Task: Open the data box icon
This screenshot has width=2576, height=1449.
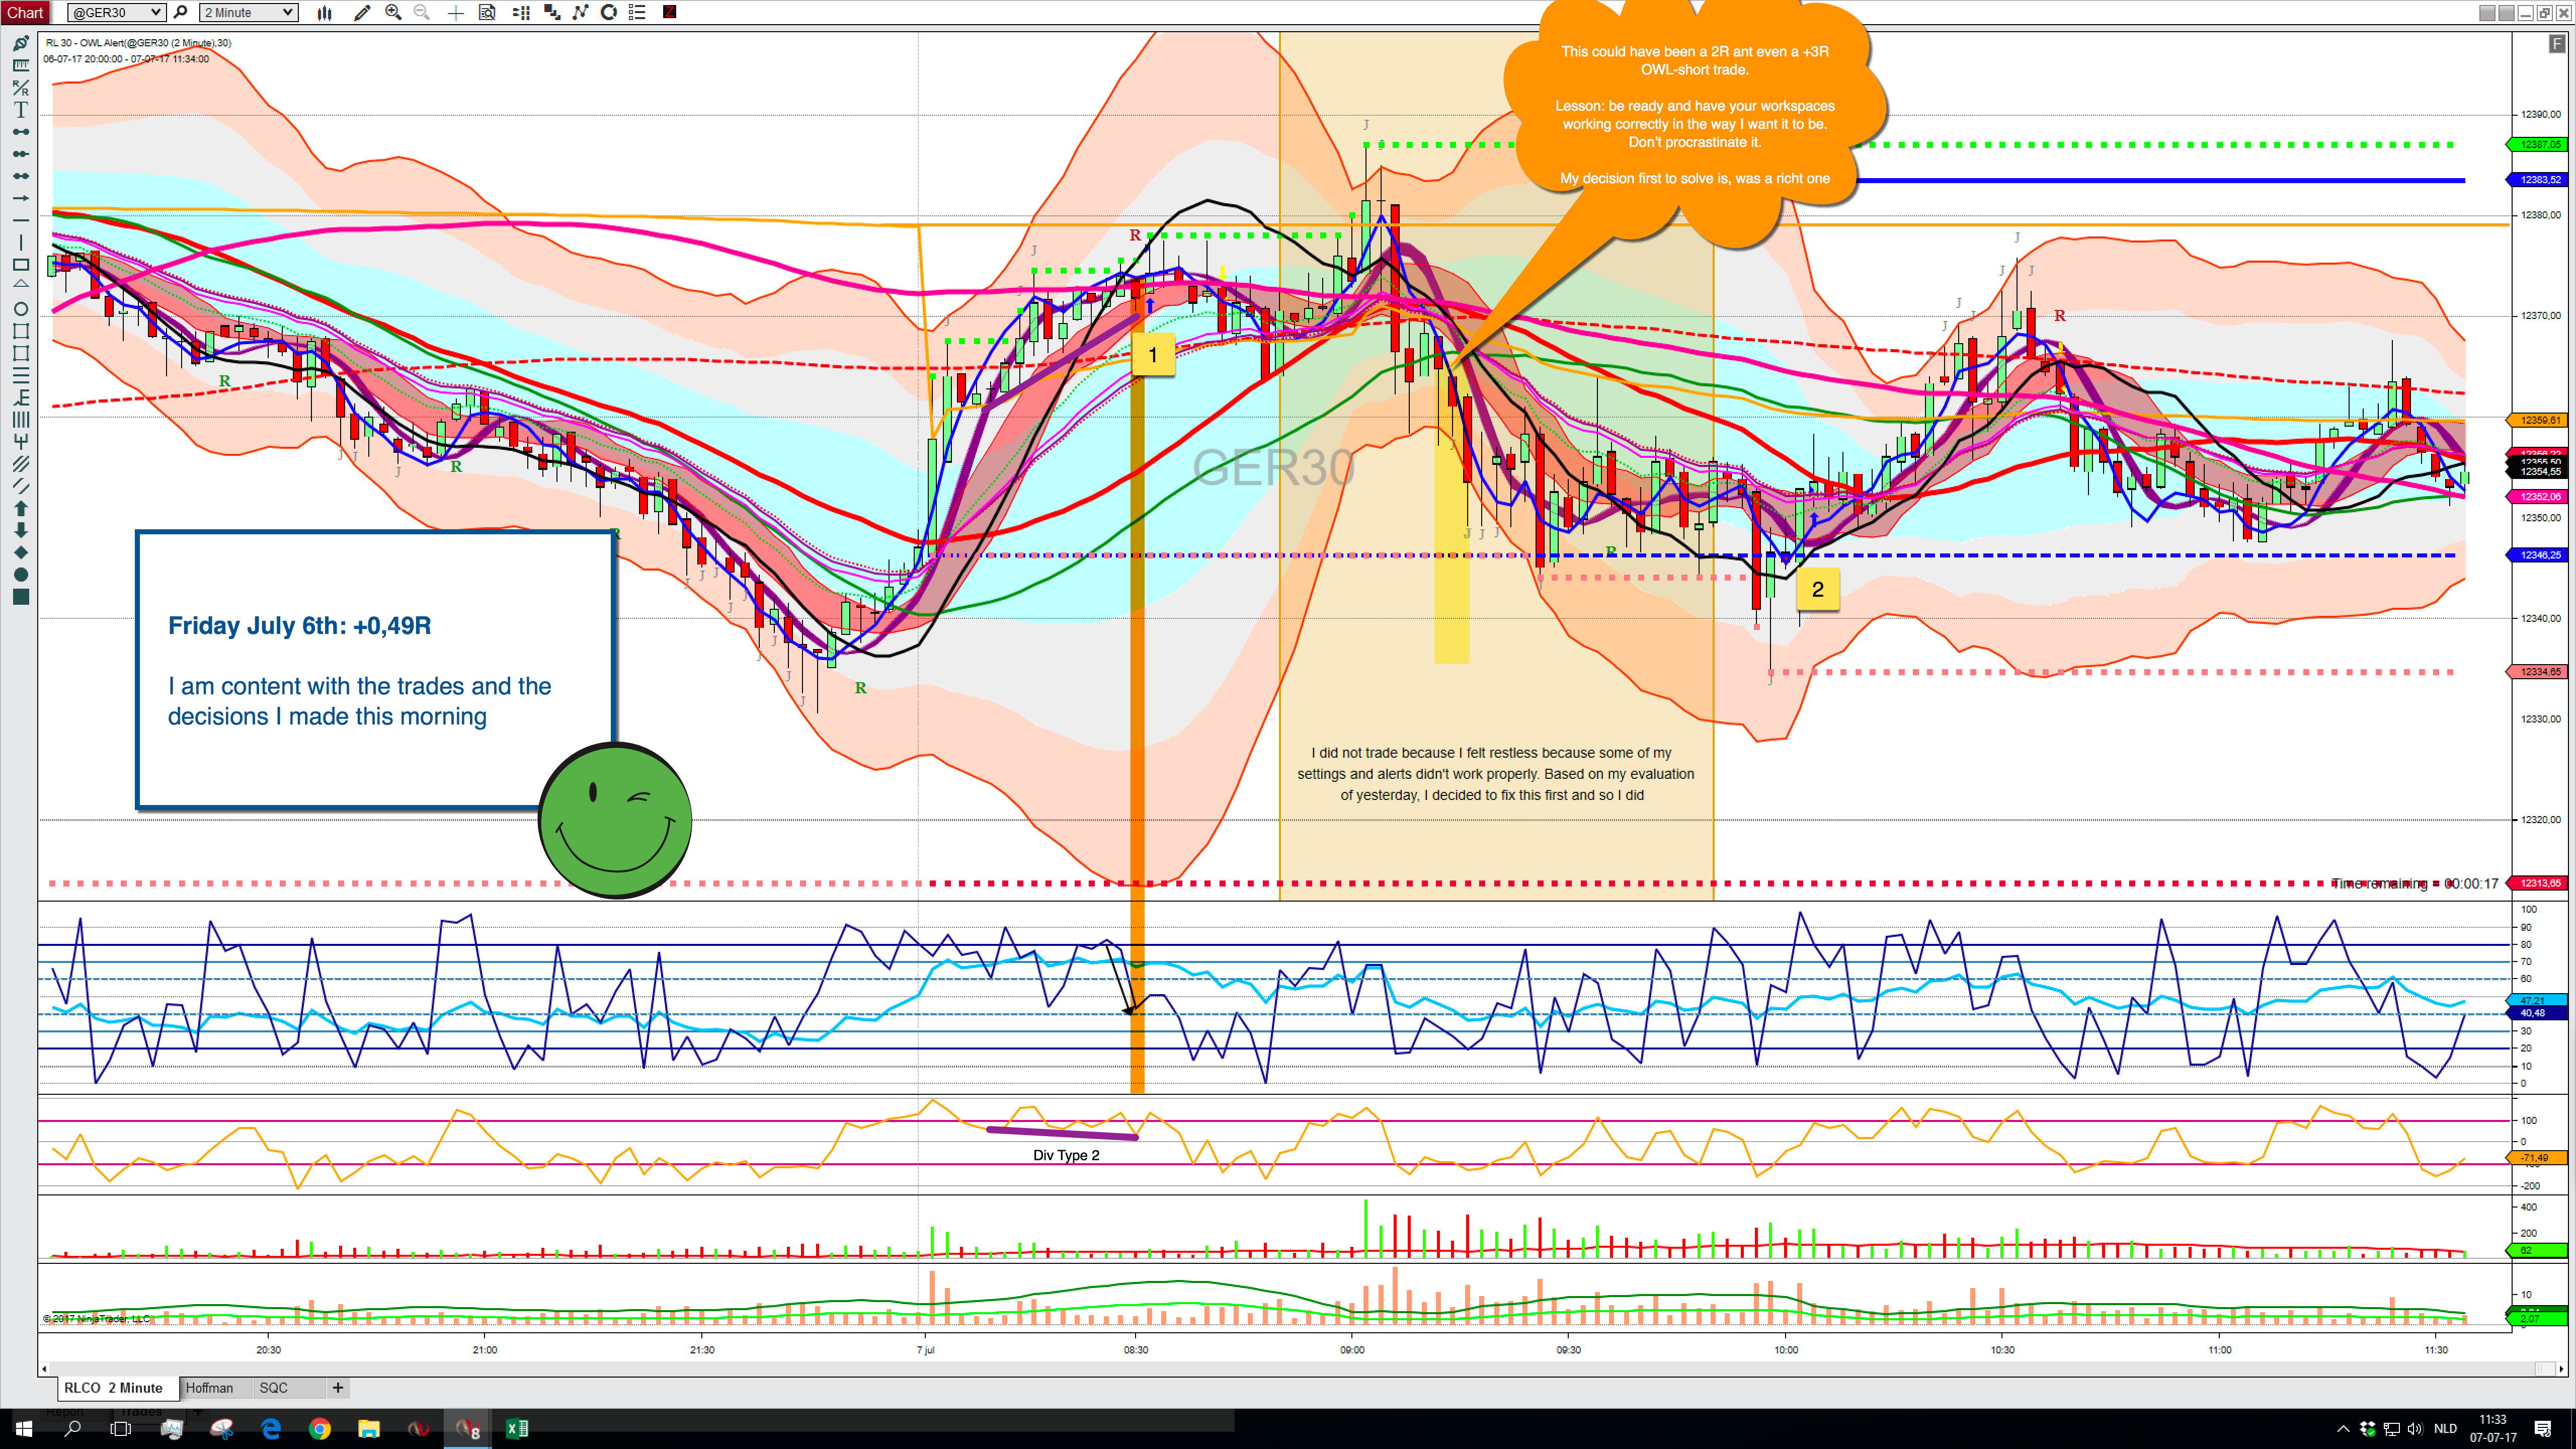Action: click(x=487, y=12)
